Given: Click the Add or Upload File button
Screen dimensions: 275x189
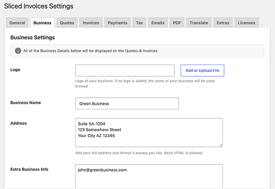Looking at the screenshot, I should [x=202, y=70].
